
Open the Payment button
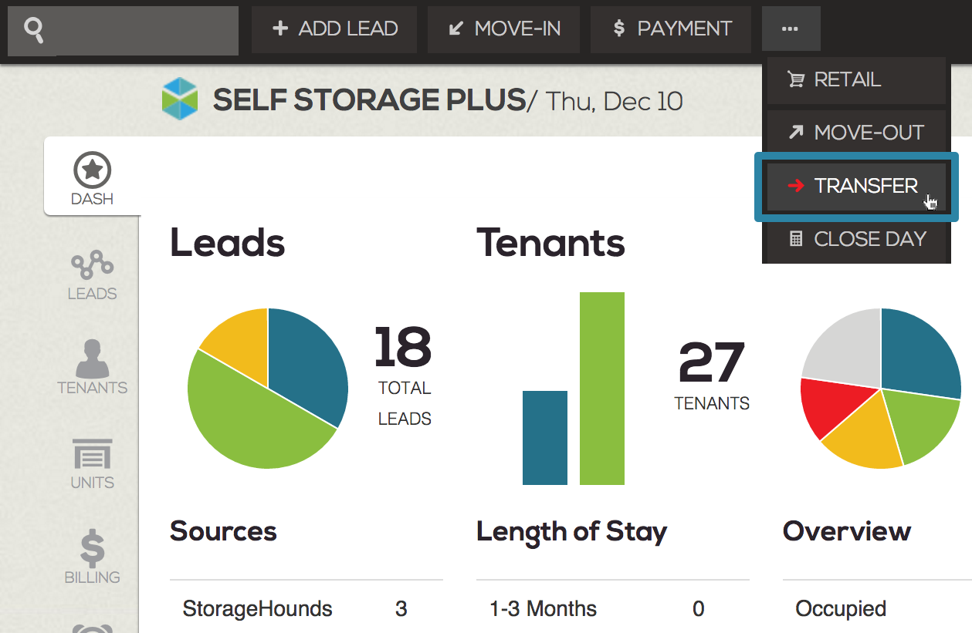pyautogui.click(x=671, y=29)
